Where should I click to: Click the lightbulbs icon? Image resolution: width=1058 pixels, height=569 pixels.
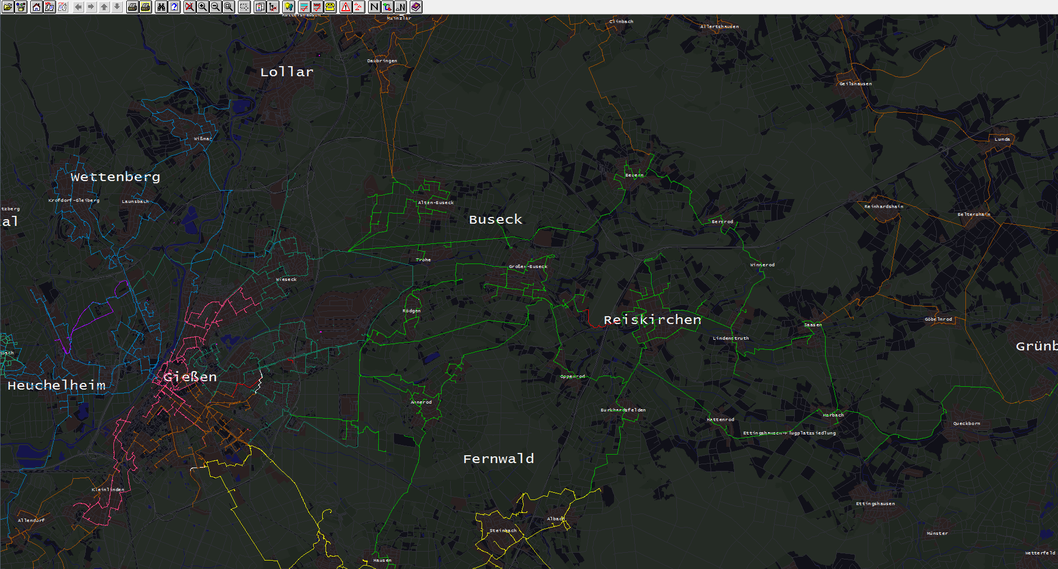pos(288,7)
